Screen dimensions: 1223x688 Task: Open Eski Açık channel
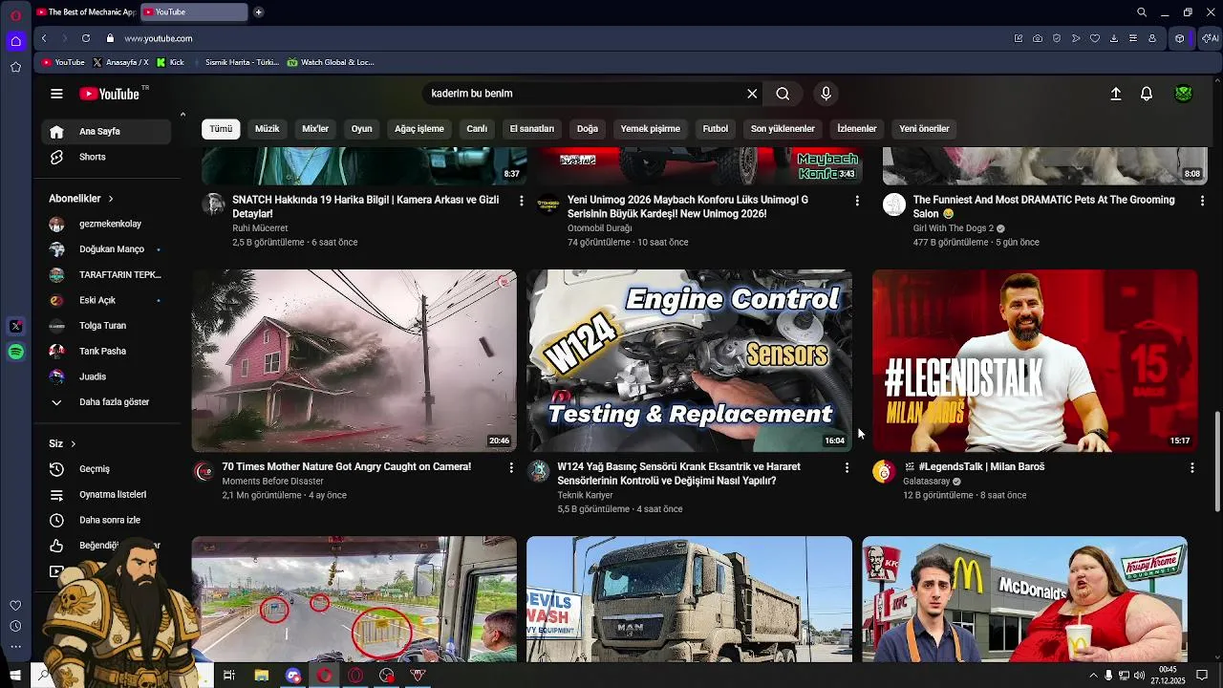[x=107, y=300]
